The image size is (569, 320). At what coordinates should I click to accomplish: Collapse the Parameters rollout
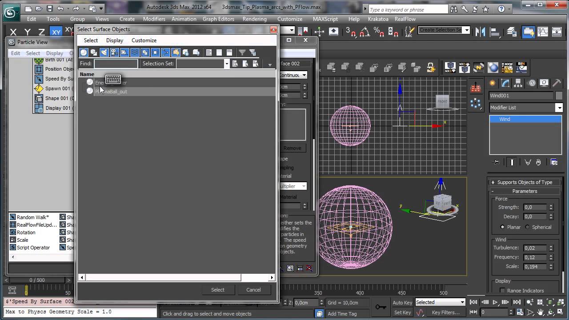click(x=525, y=191)
